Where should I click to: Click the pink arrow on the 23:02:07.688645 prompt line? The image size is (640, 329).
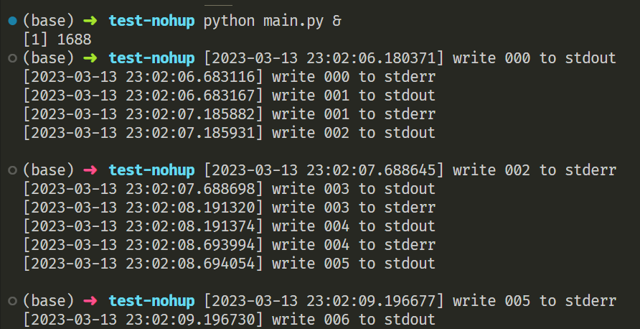point(93,170)
